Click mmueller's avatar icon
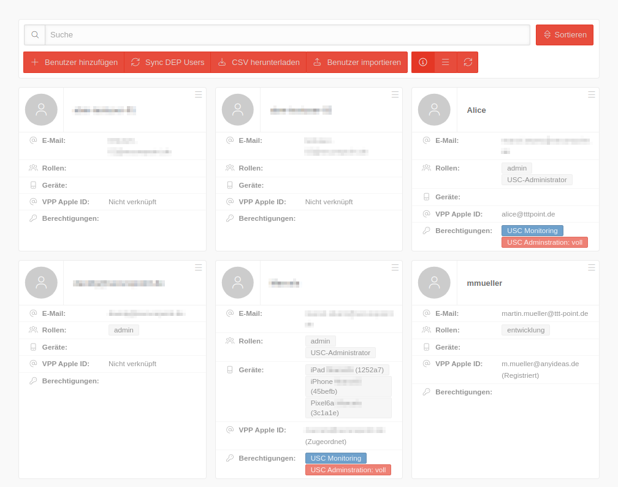The height and width of the screenshot is (487, 618). pos(434,283)
